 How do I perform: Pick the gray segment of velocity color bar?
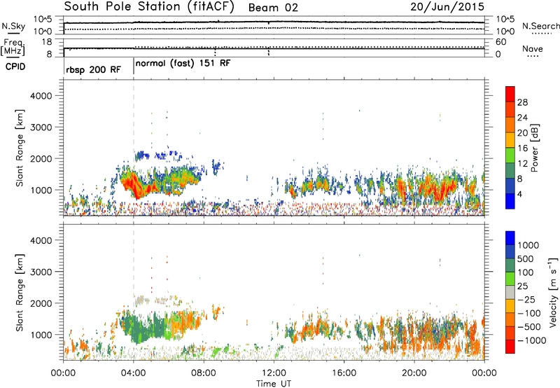point(510,292)
